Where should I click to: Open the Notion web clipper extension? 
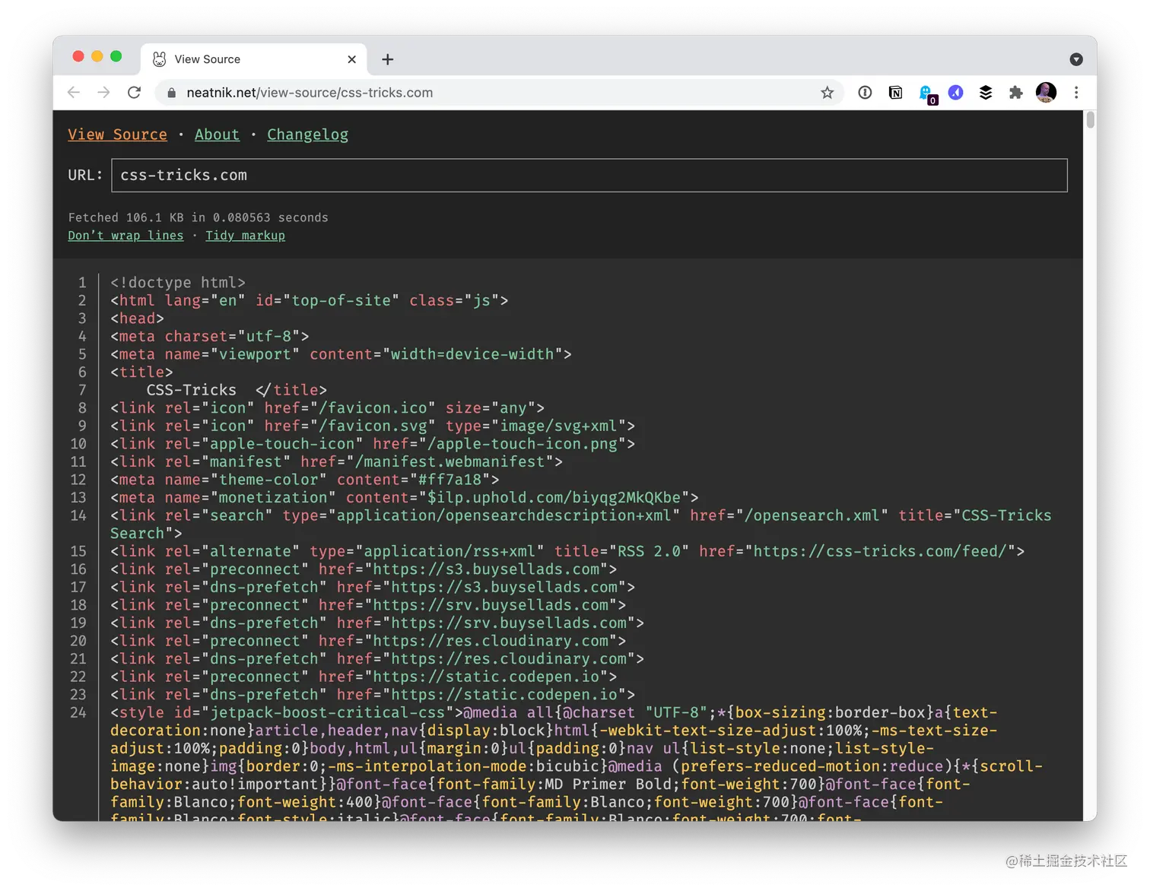point(895,93)
